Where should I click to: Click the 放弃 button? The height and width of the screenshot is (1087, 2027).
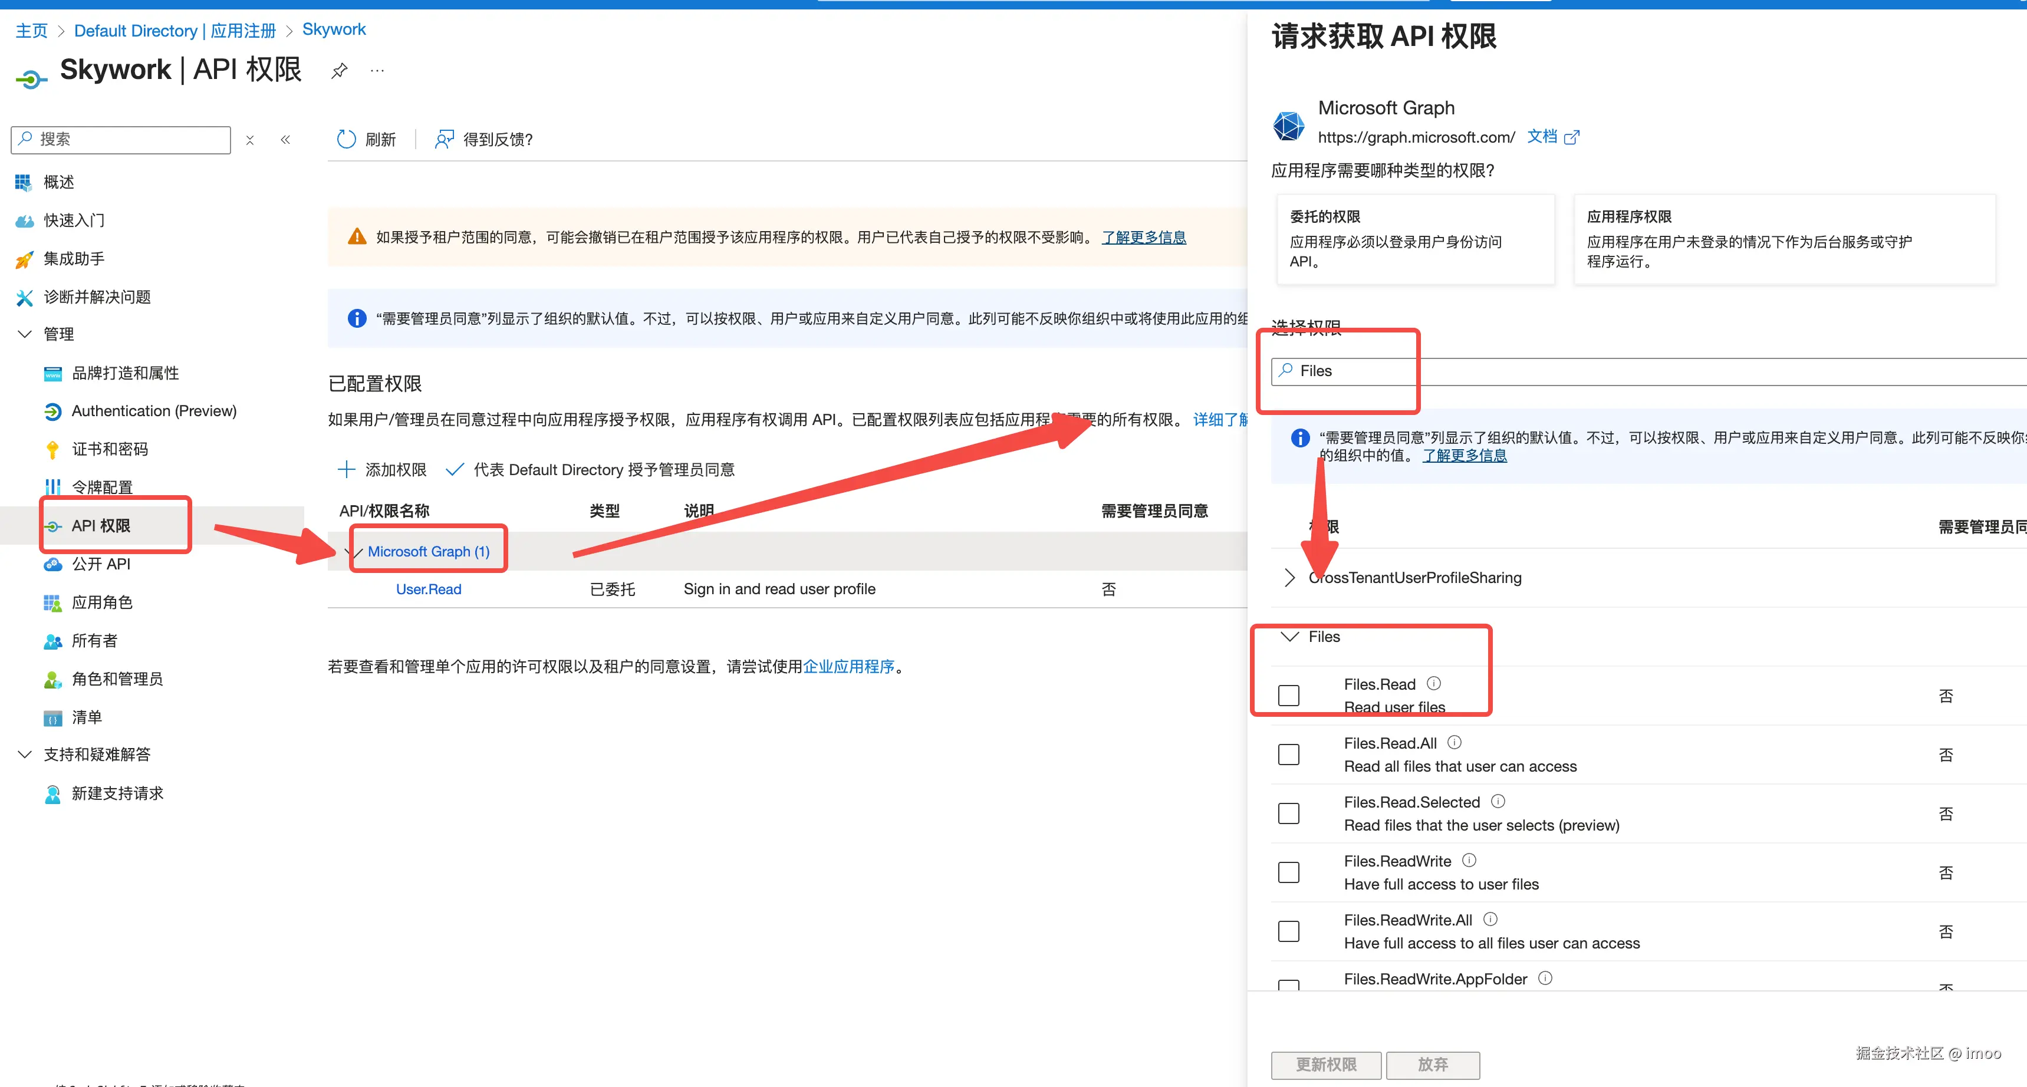[1433, 1065]
